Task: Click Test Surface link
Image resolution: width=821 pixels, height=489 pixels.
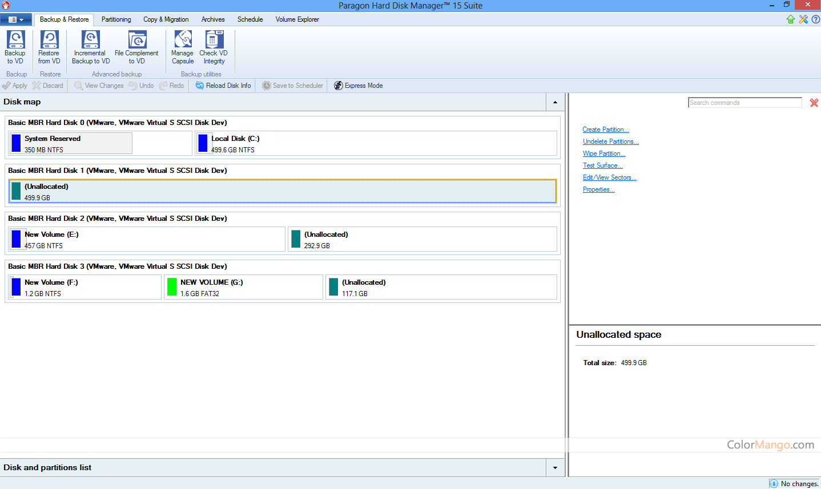Action: (603, 165)
